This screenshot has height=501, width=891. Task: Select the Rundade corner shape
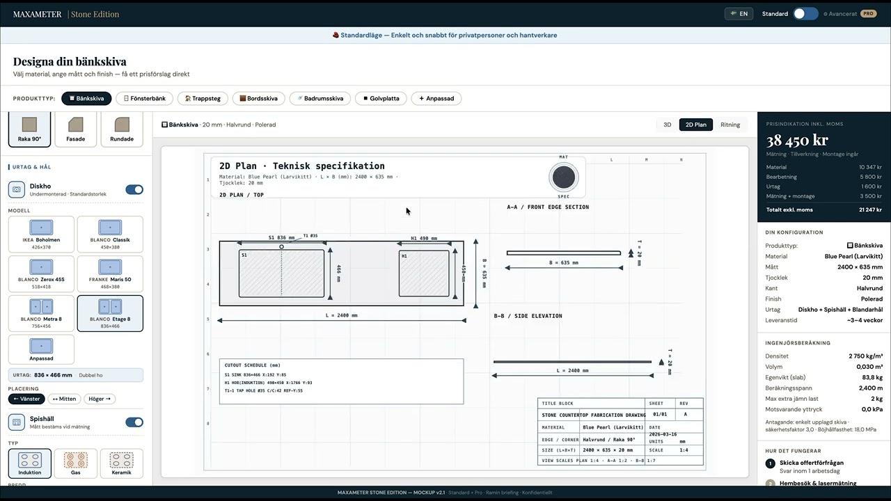tap(122, 129)
